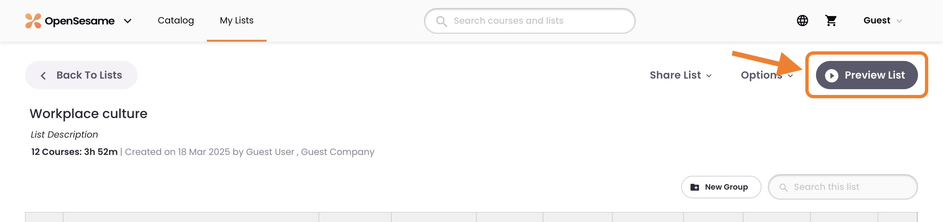Open the Share List dropdown
Viewport: 943px width, 222px height.
click(x=682, y=75)
